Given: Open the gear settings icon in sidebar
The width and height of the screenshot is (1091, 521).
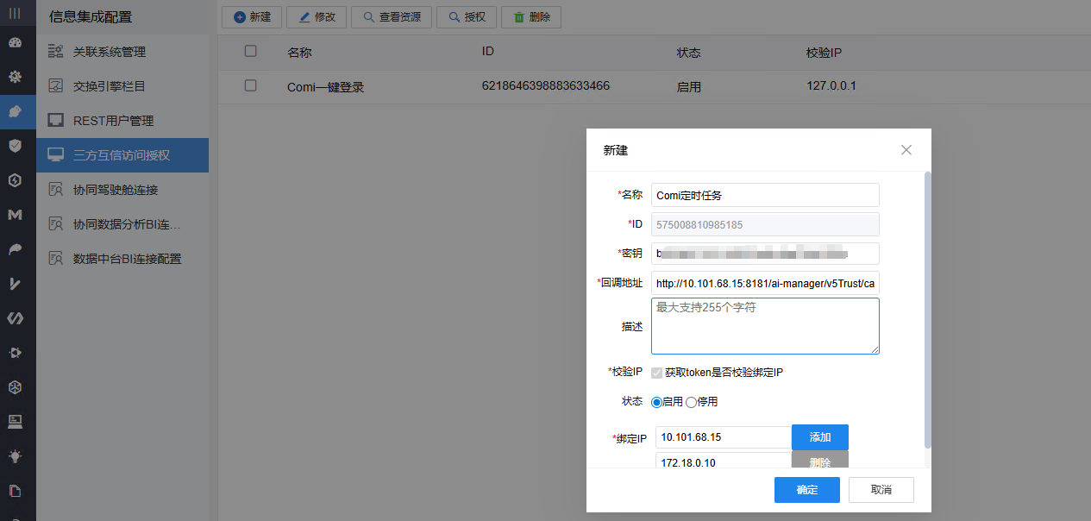Looking at the screenshot, I should tap(15, 77).
